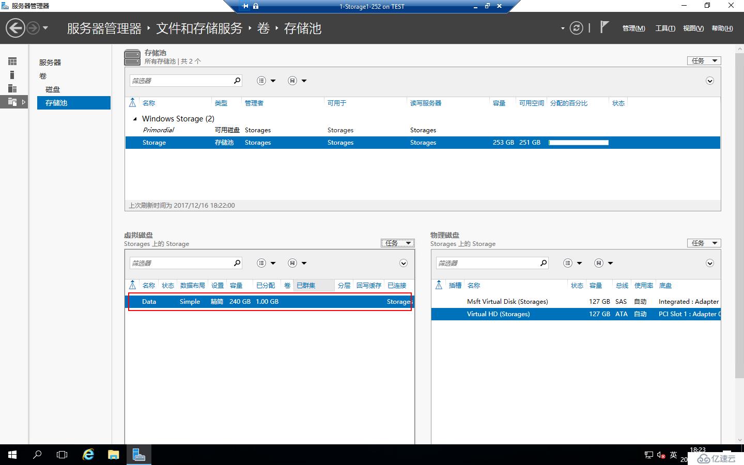Select Virtual HD (Storages) row
The width and height of the screenshot is (744, 465).
(576, 314)
